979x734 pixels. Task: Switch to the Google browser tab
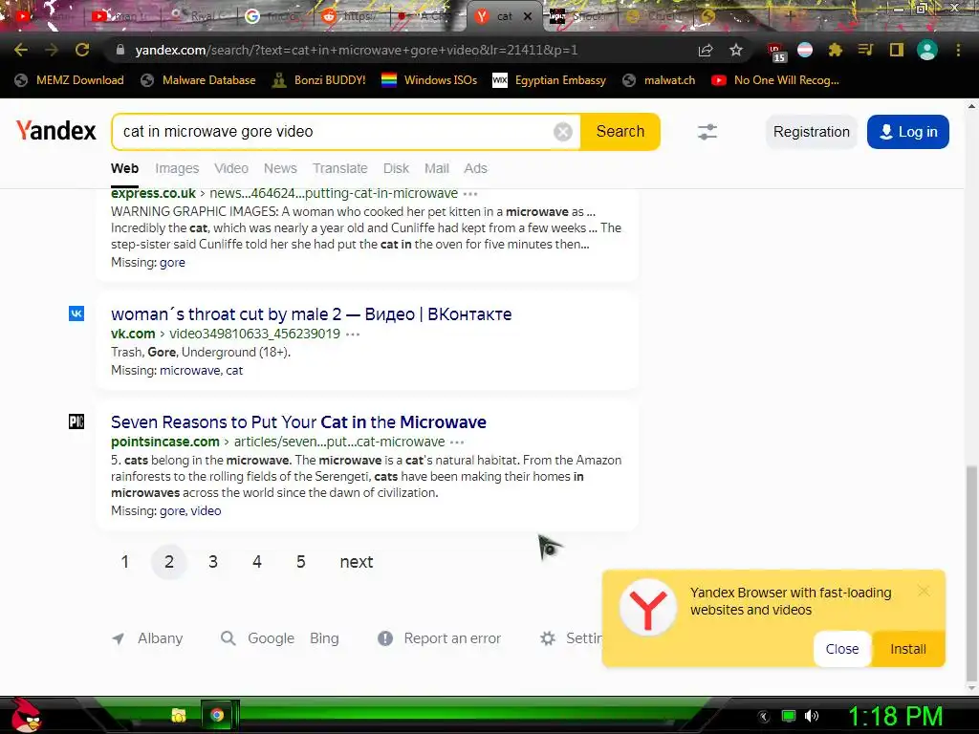[272, 16]
